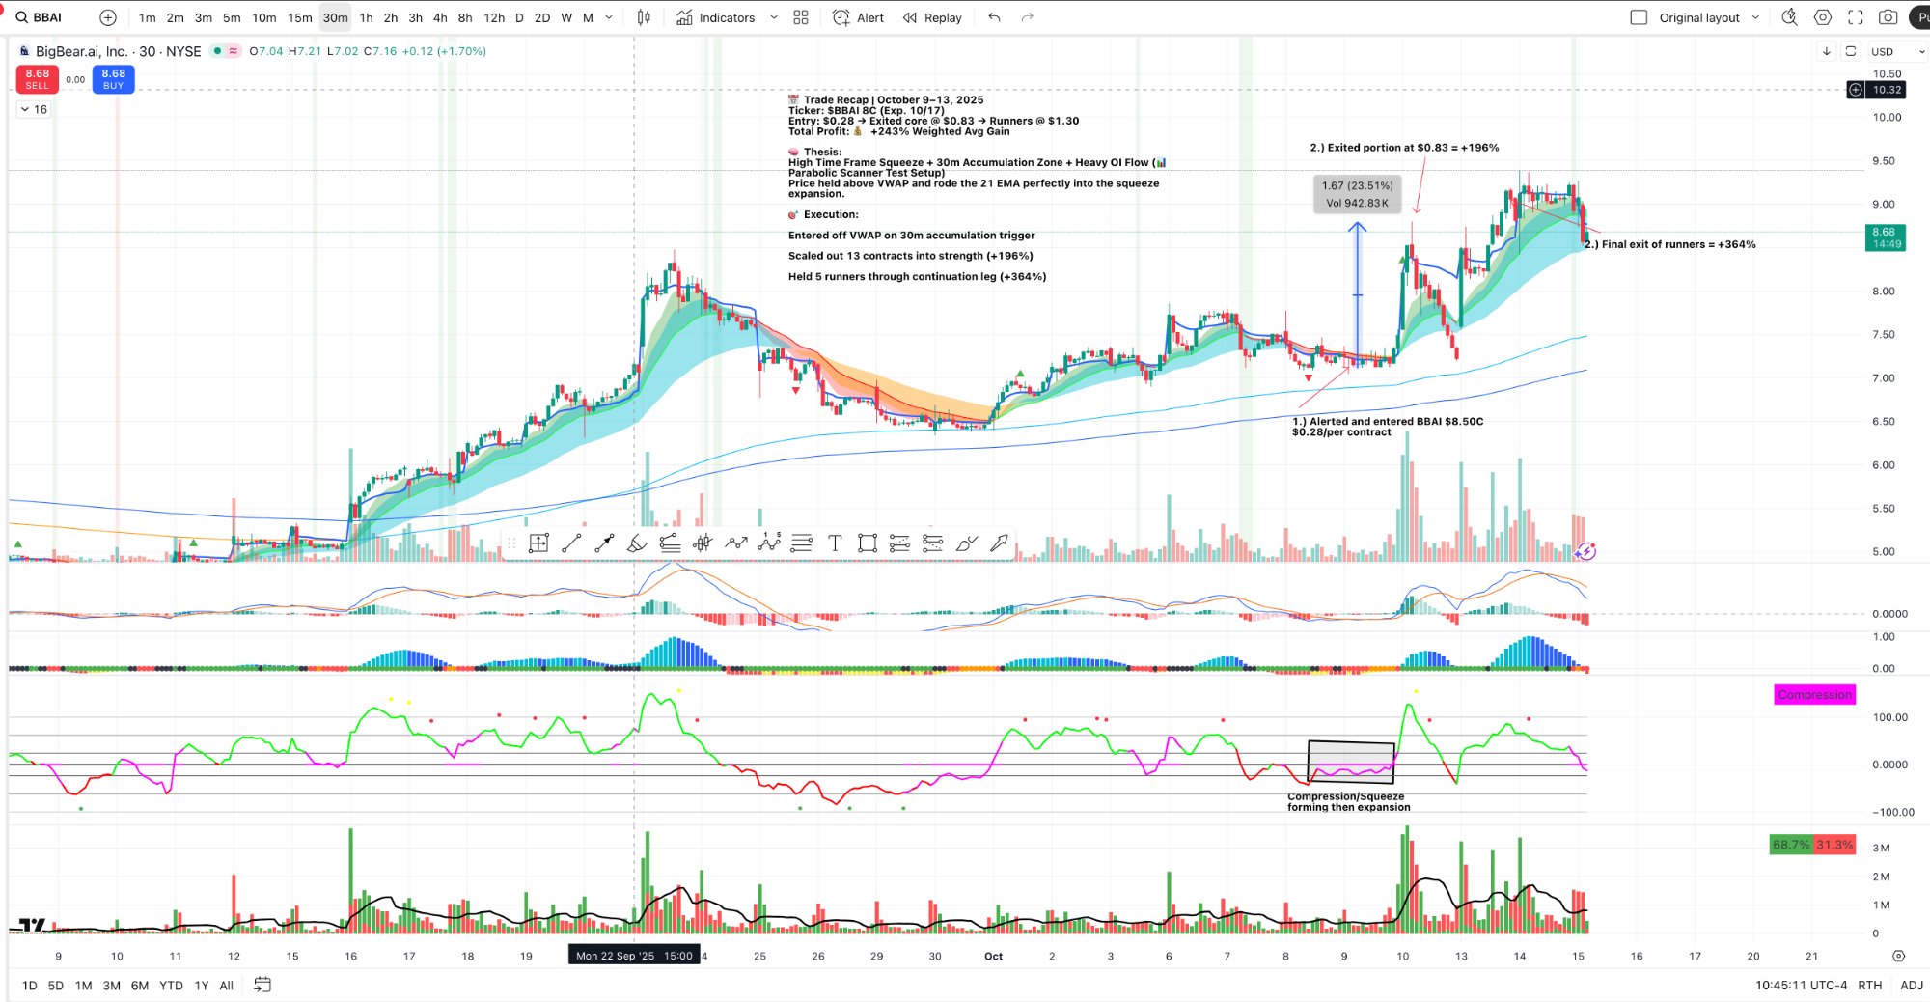Select the 15m interval
The image size is (1930, 1002).
click(x=300, y=17)
